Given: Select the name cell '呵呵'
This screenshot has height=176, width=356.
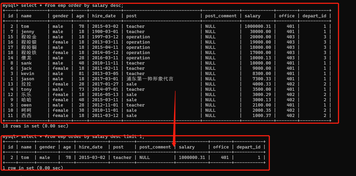Looking at the screenshot, I should coord(26,110).
